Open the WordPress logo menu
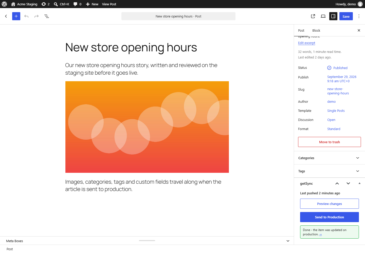This screenshot has height=253, width=365. tap(4, 4)
